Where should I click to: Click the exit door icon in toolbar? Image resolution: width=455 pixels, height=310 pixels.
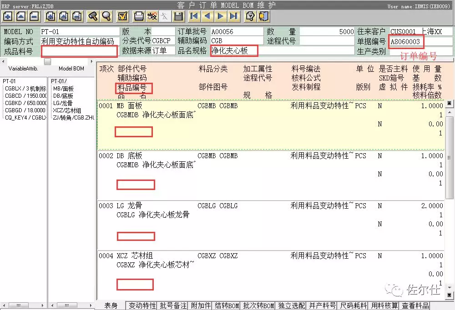click(x=263, y=16)
